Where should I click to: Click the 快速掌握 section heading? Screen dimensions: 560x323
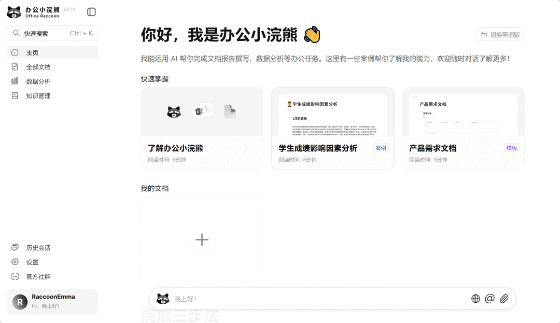(x=155, y=79)
